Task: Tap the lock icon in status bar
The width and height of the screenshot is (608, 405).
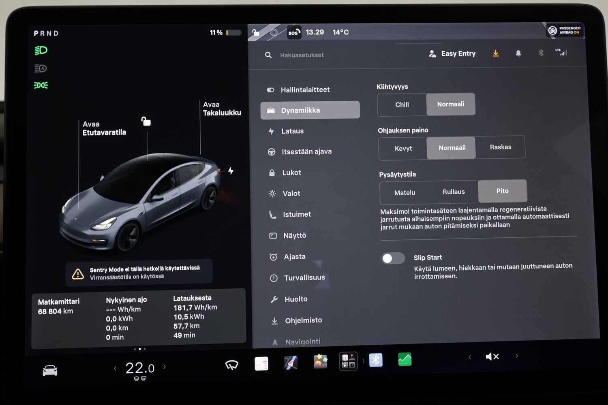Action: [x=256, y=32]
